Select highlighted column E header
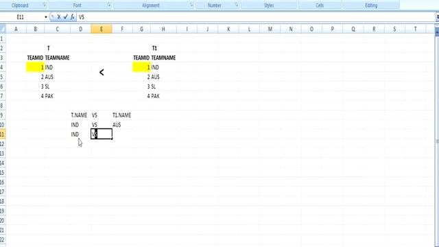 (x=102, y=29)
